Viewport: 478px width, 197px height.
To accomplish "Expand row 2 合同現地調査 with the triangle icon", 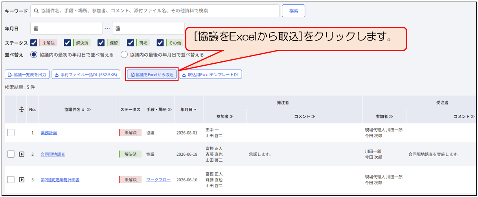I will (x=22, y=154).
